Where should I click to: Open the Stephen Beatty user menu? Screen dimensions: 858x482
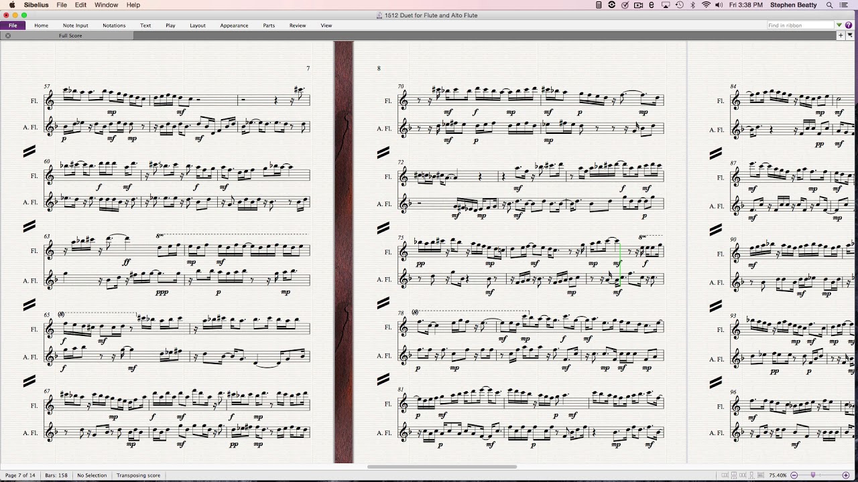(794, 5)
